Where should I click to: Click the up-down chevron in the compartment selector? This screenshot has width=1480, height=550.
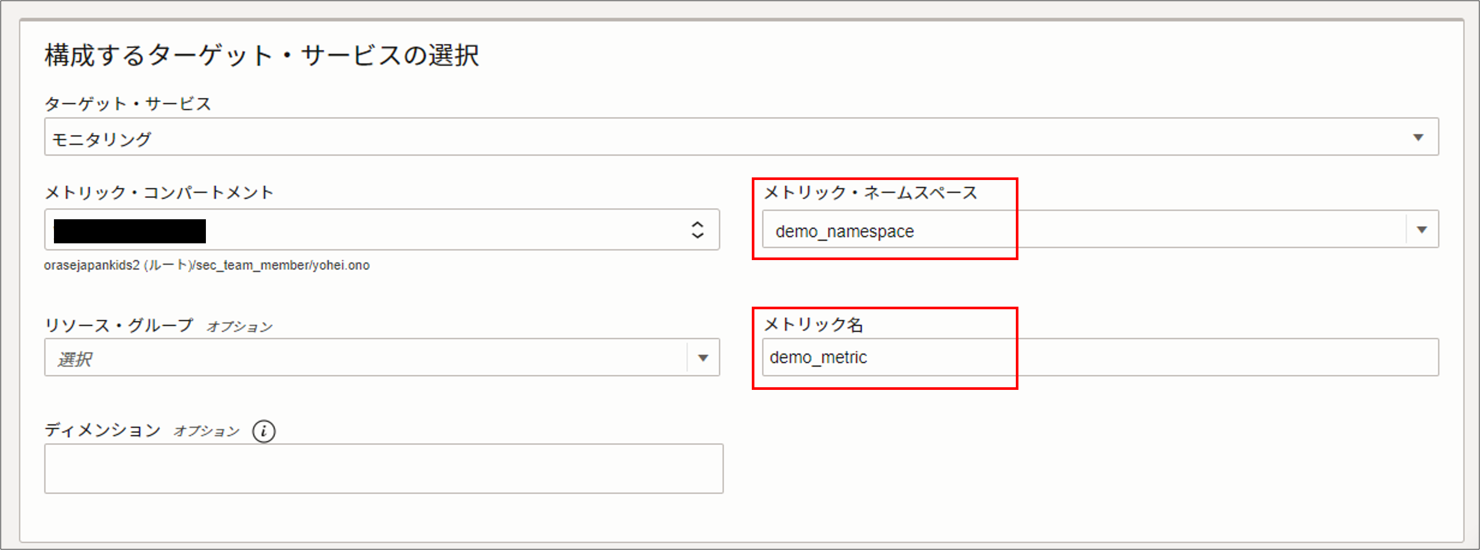click(697, 230)
